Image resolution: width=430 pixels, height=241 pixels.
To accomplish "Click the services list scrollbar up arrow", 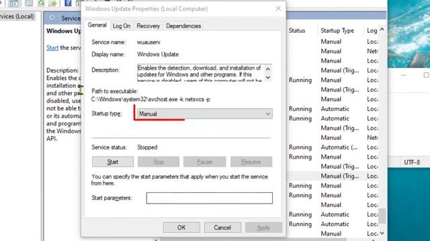I will point(382,29).
